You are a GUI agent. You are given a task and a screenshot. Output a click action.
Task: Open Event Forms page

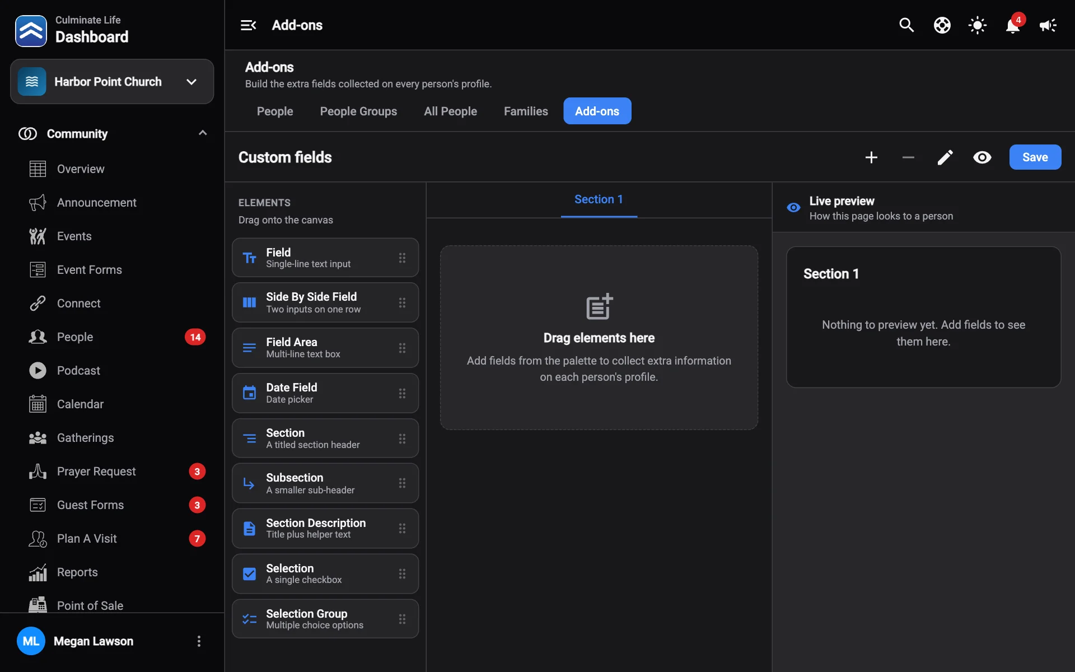click(112, 270)
